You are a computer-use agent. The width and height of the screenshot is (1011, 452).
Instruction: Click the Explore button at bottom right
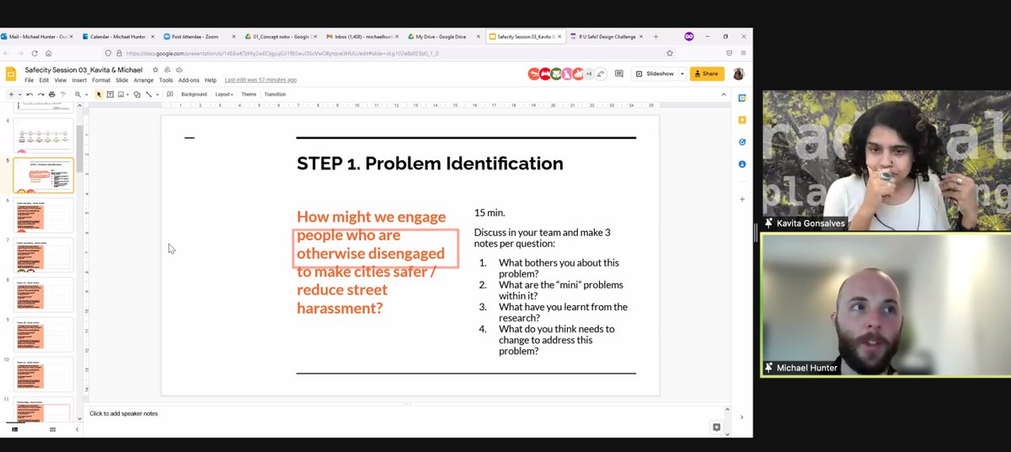tap(716, 428)
